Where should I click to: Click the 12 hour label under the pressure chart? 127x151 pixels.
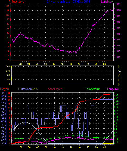click(x=62, y=64)
